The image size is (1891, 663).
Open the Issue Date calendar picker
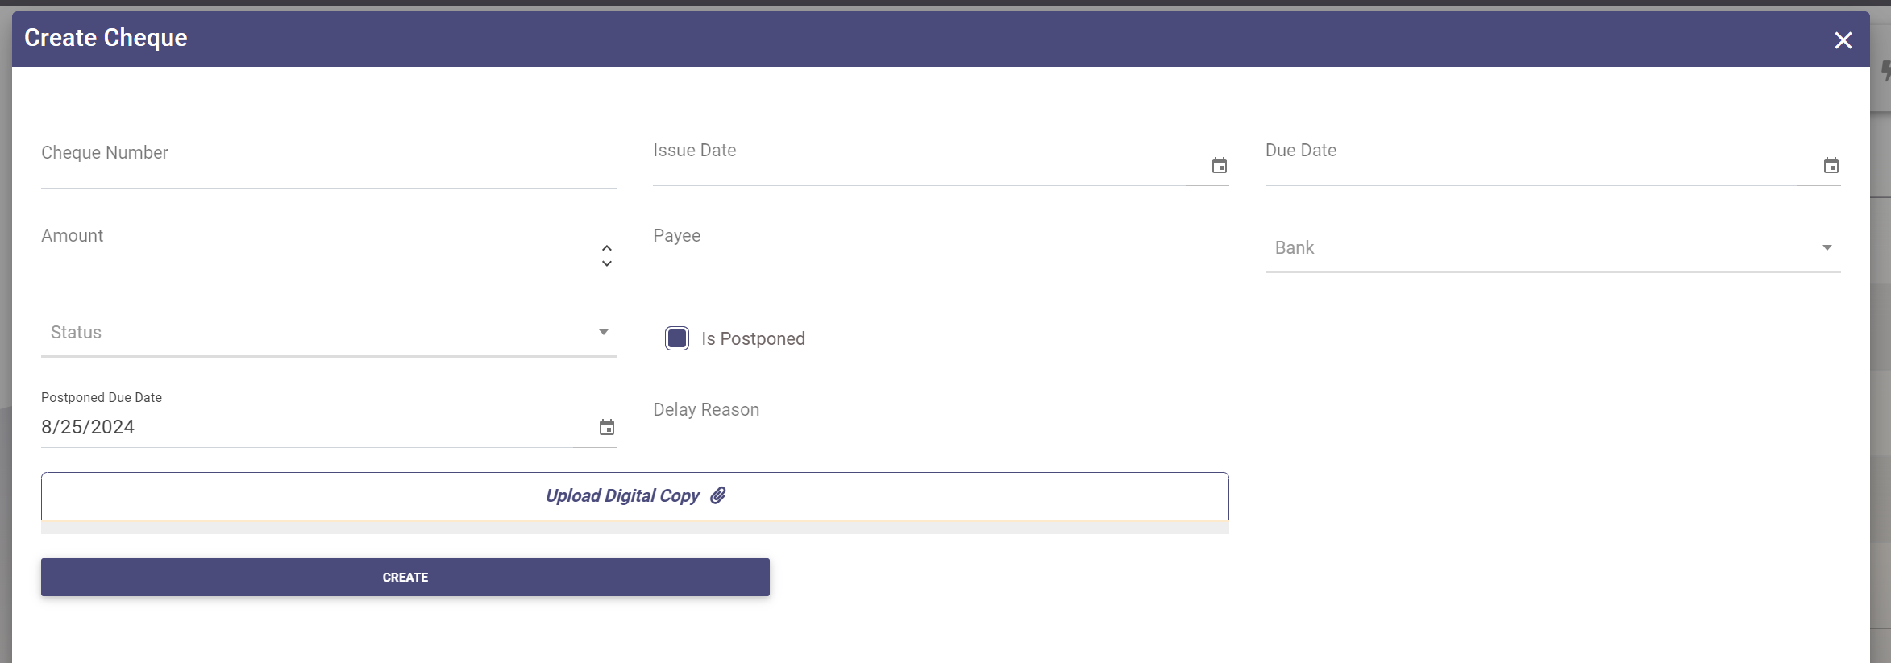(x=1219, y=166)
